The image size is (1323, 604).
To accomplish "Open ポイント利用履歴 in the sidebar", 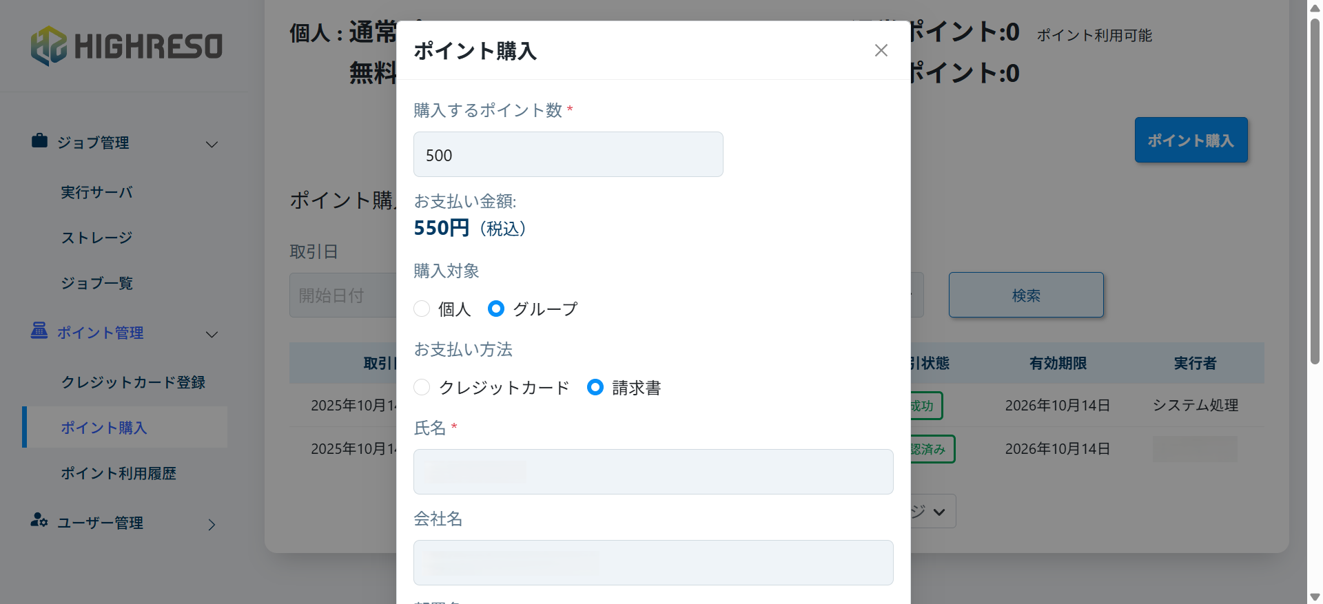I will point(119,473).
